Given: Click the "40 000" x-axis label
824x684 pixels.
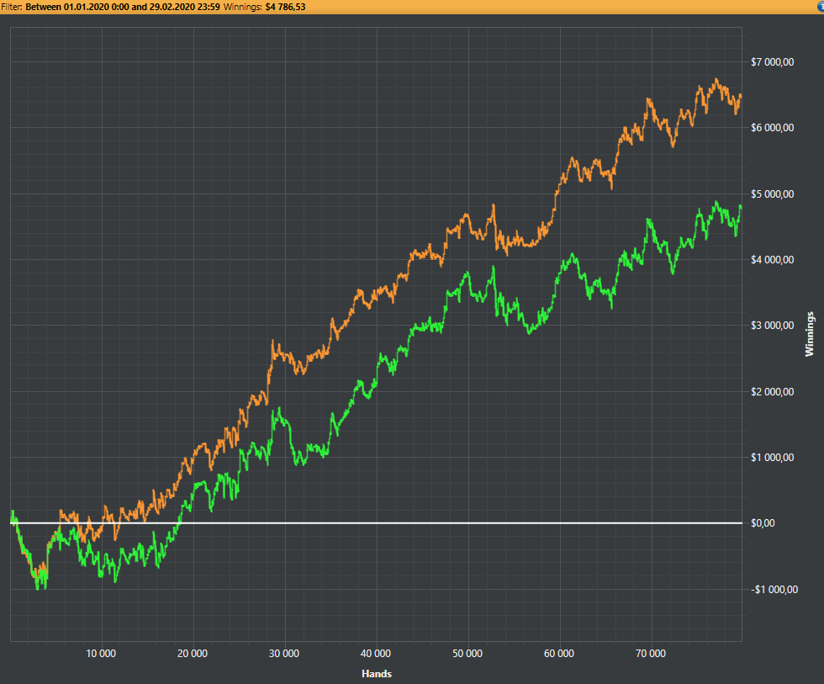Looking at the screenshot, I should pos(376,654).
